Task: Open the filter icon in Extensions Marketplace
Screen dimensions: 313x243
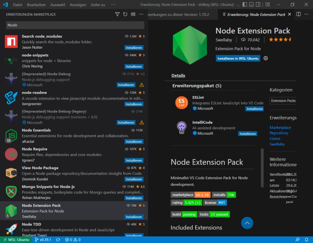Action: coord(117,14)
